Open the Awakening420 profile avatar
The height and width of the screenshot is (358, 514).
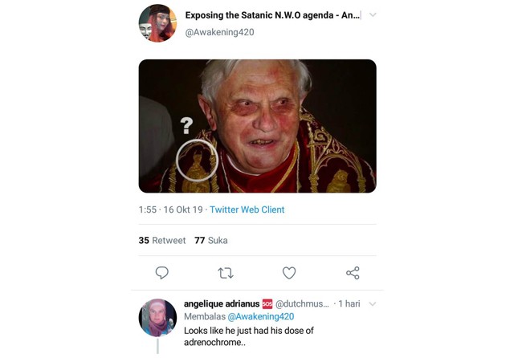pyautogui.click(x=157, y=23)
